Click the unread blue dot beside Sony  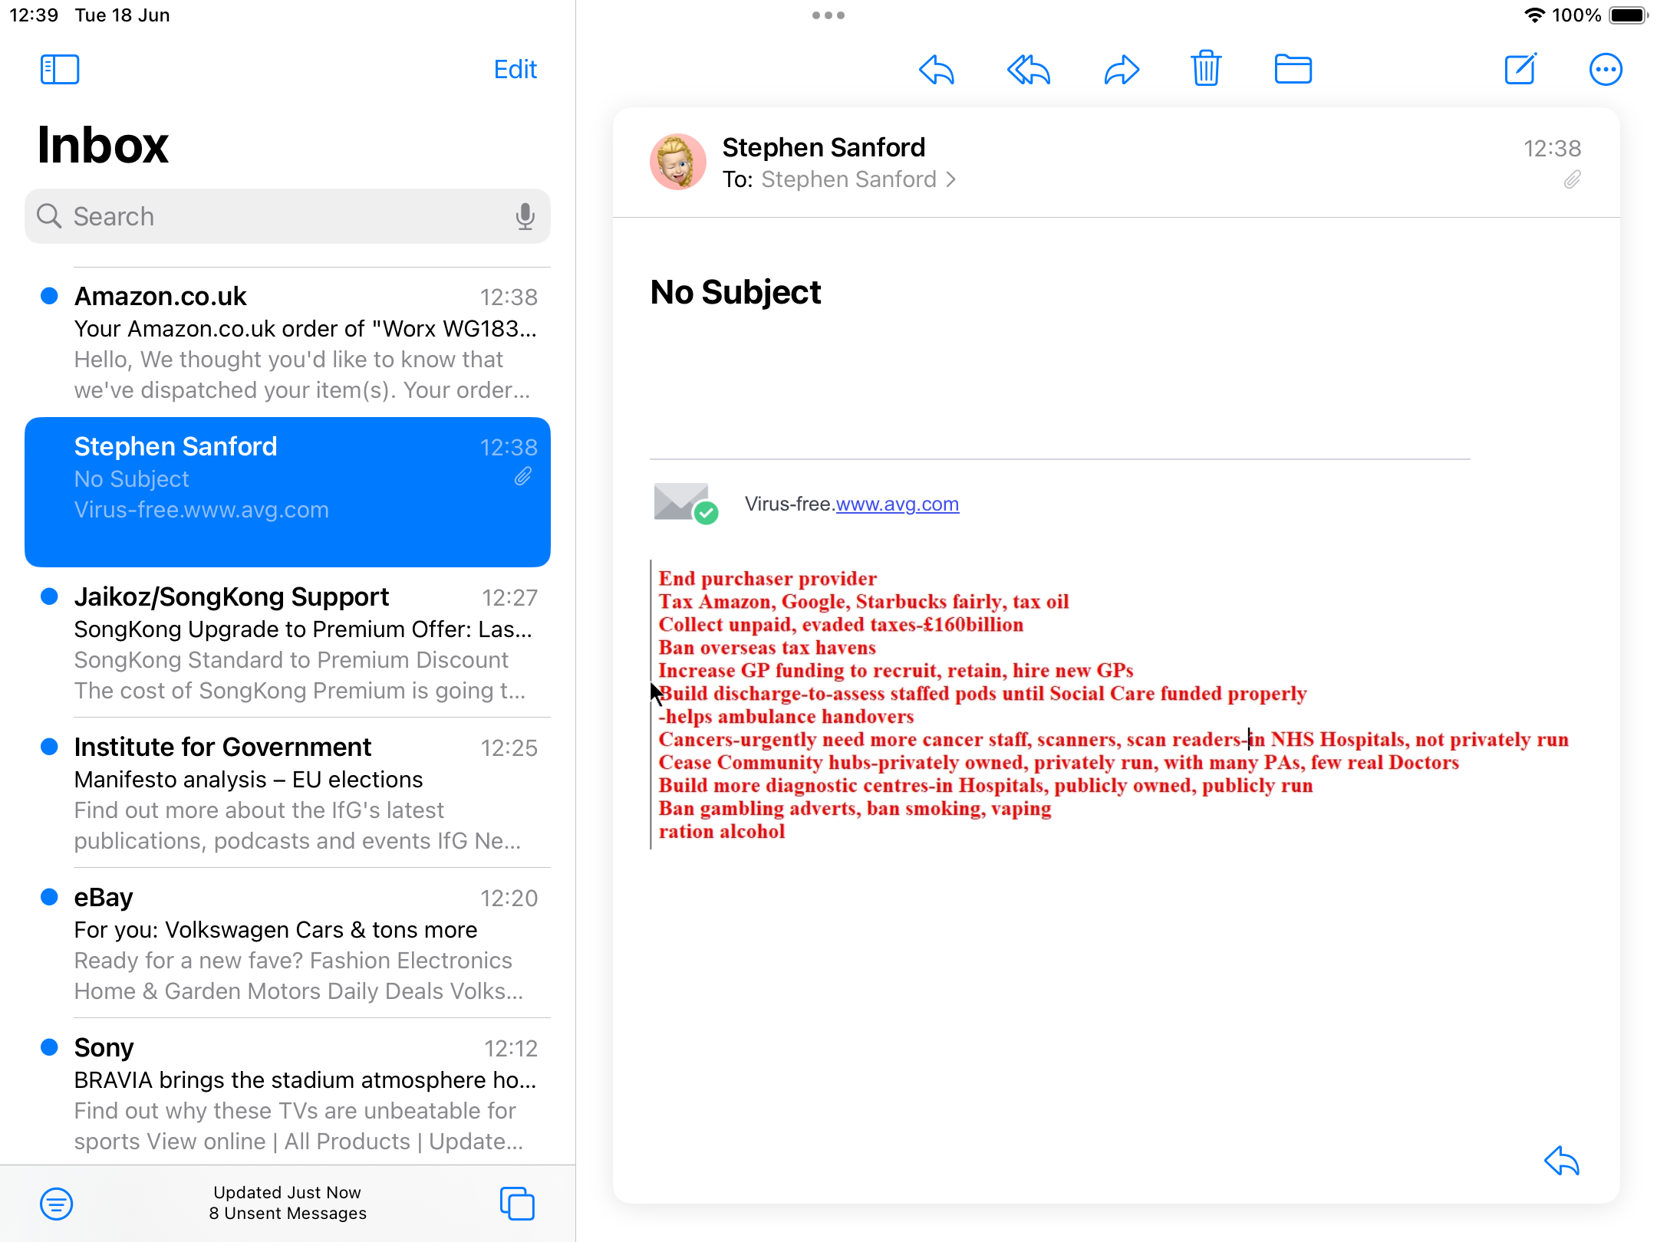click(x=49, y=1047)
